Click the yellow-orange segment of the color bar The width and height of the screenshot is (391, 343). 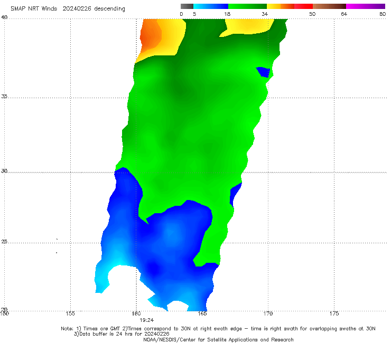coord(280,6)
